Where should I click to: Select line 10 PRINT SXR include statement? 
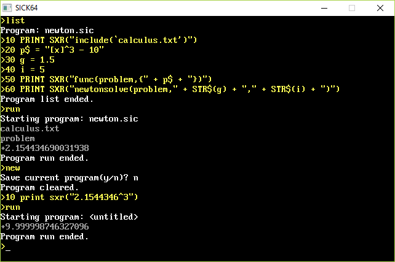tap(98, 40)
